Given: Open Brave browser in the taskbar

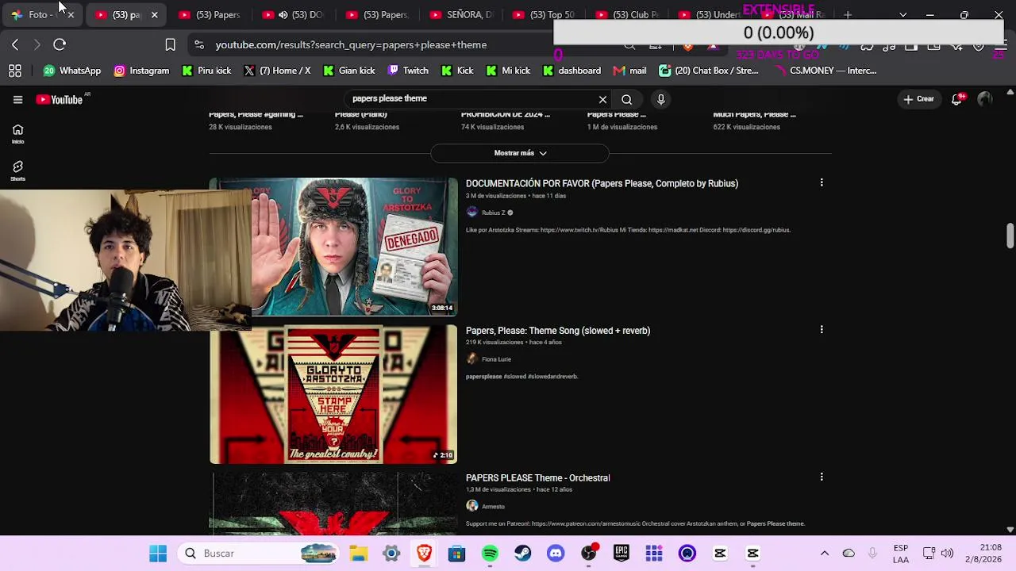Looking at the screenshot, I should [x=424, y=554].
